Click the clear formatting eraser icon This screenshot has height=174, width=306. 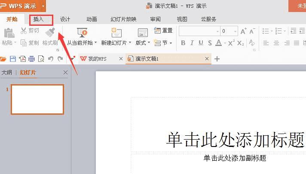tap(252, 43)
